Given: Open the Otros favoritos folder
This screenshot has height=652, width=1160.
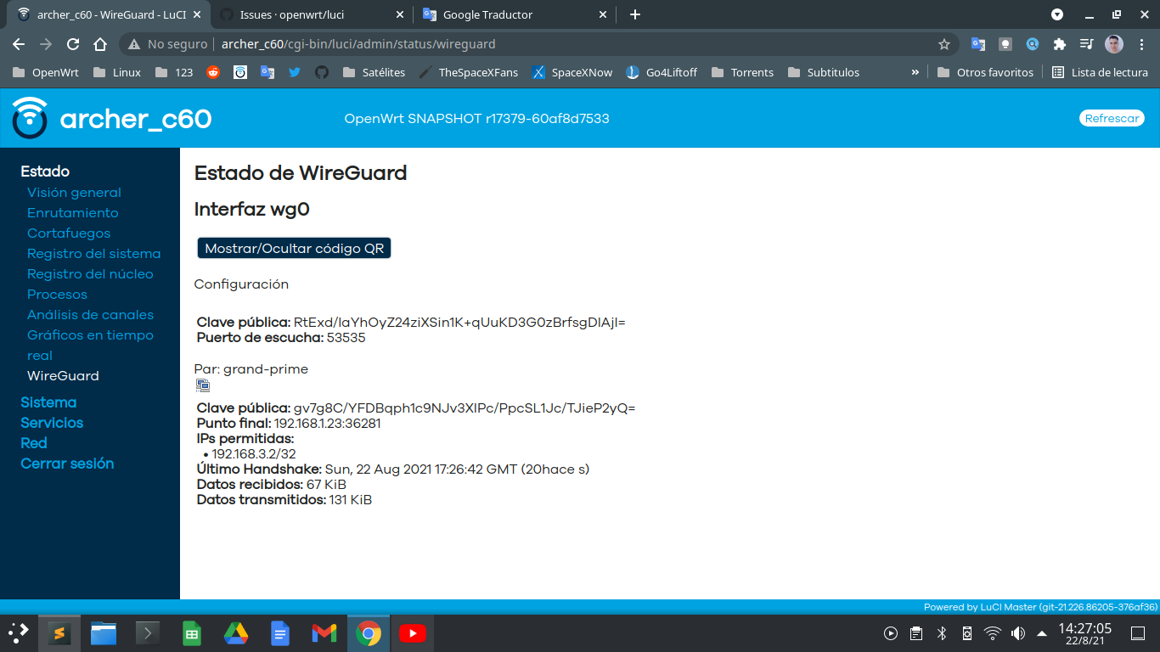Looking at the screenshot, I should [985, 72].
